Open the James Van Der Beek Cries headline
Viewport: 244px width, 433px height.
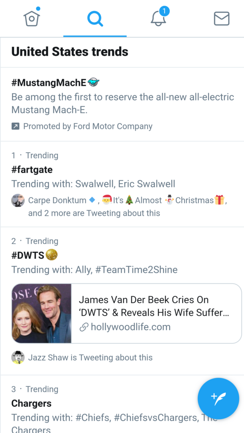pyautogui.click(x=154, y=306)
